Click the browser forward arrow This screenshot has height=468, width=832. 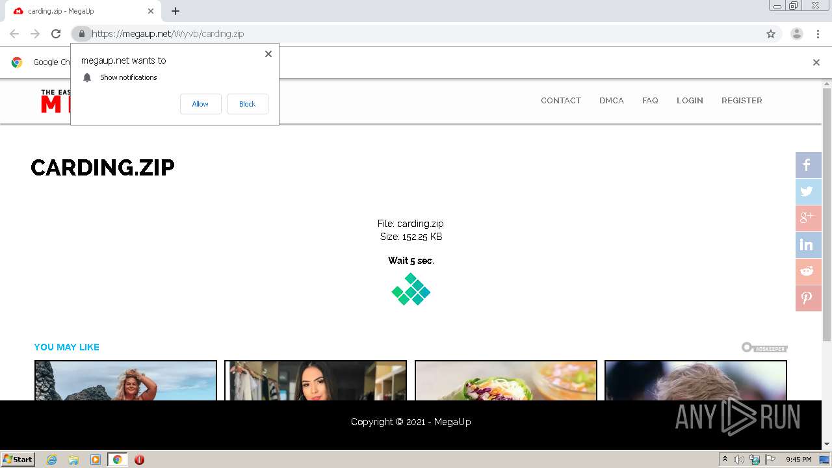35,34
